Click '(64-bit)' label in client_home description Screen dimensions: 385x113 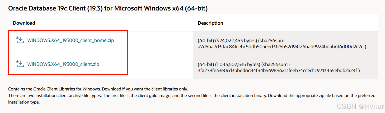coord(206,41)
